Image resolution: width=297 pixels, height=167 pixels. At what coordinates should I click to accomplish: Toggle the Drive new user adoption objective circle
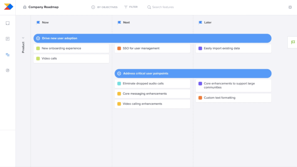(x=38, y=38)
